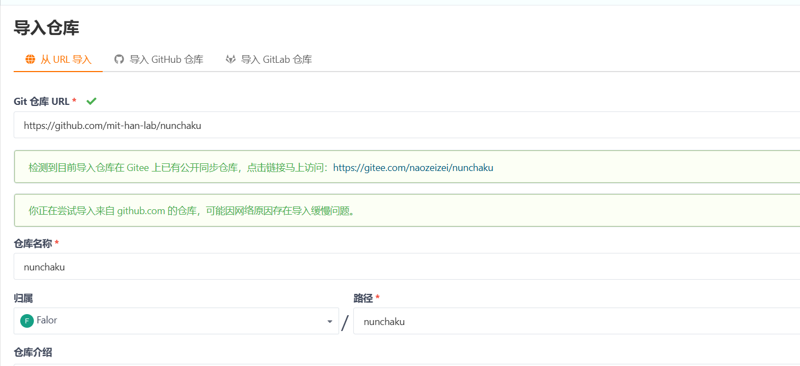Image resolution: width=800 pixels, height=366 pixels.
Task: Click the Git 仓库 URL label
Action: (42, 102)
